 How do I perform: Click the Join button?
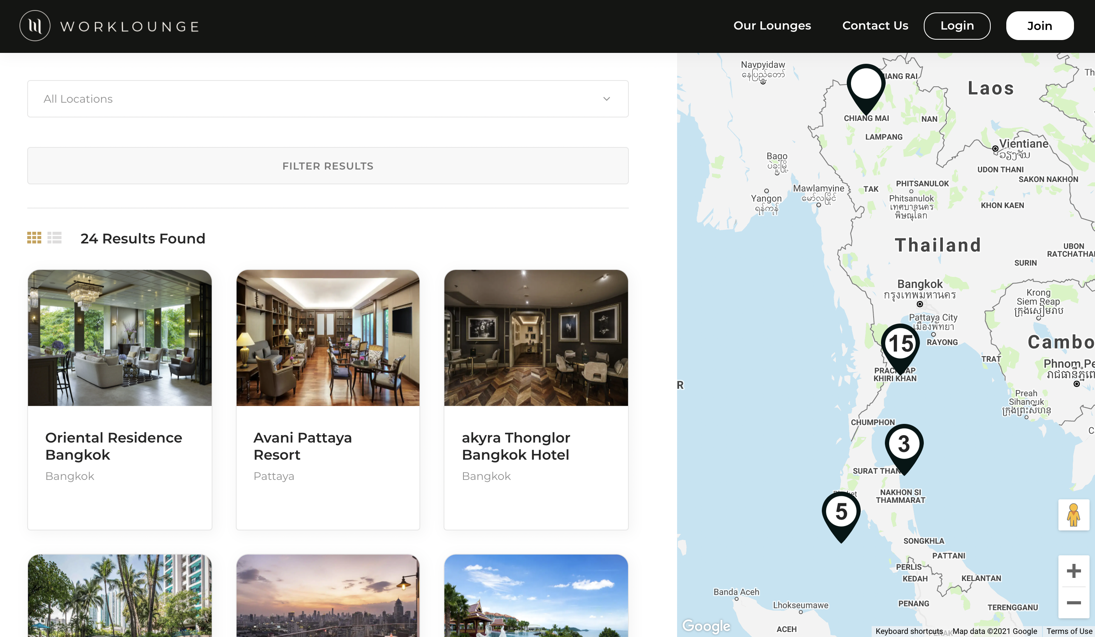pos(1040,26)
